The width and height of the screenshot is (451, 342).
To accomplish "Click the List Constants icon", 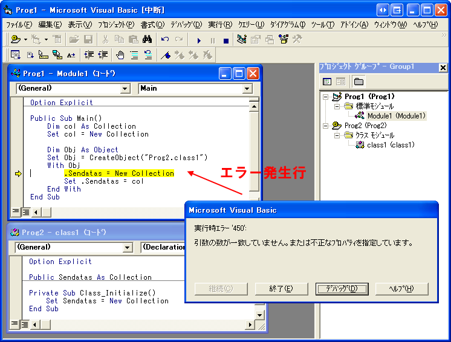I will pos(30,54).
